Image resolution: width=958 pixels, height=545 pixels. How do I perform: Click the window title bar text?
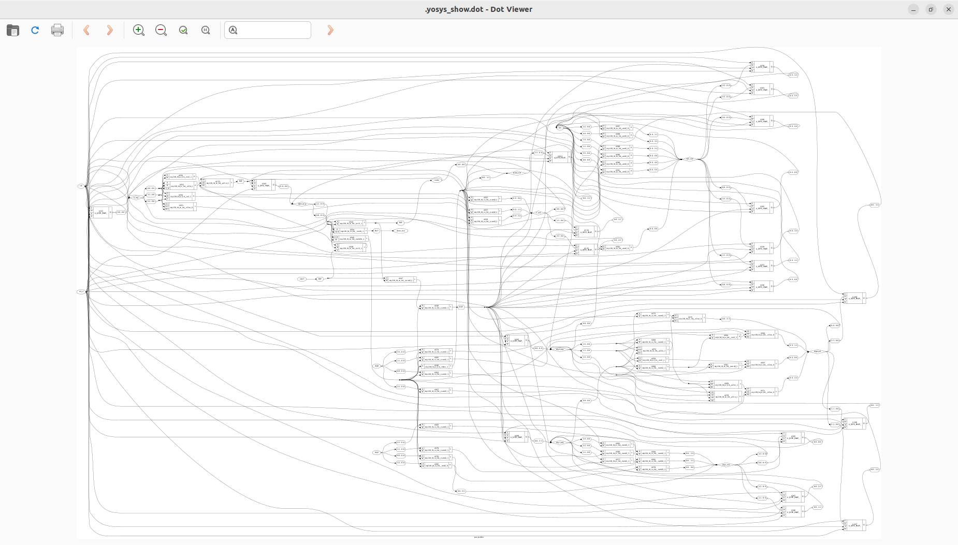coord(479,9)
